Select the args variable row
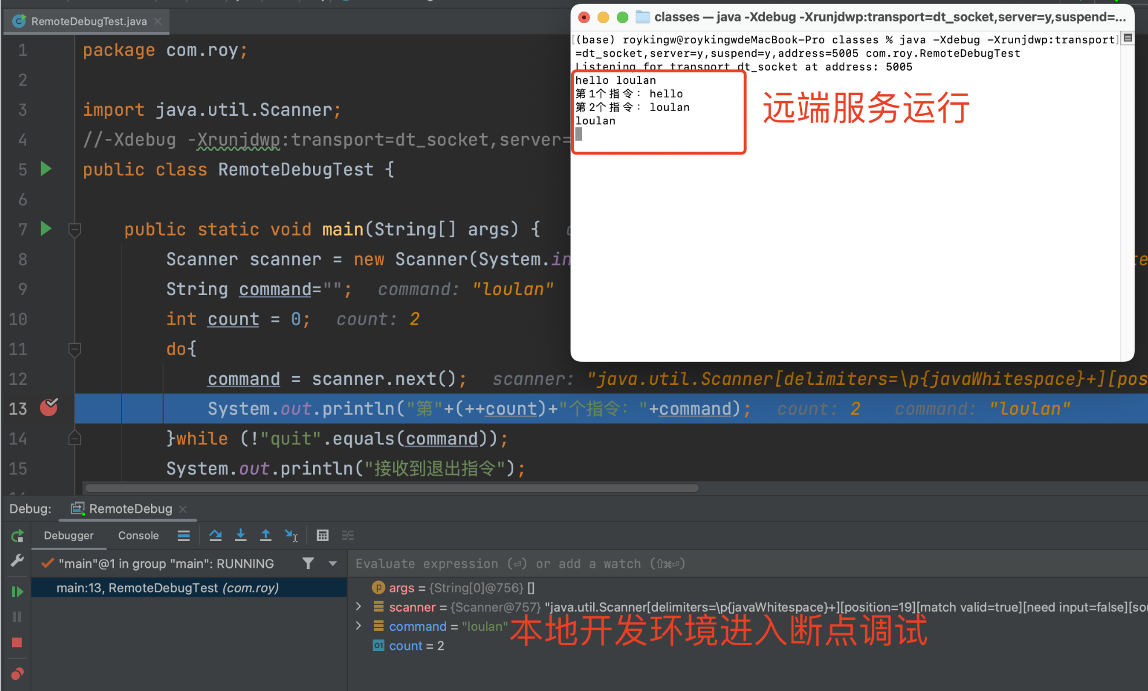The height and width of the screenshot is (691, 1148). 746,588
